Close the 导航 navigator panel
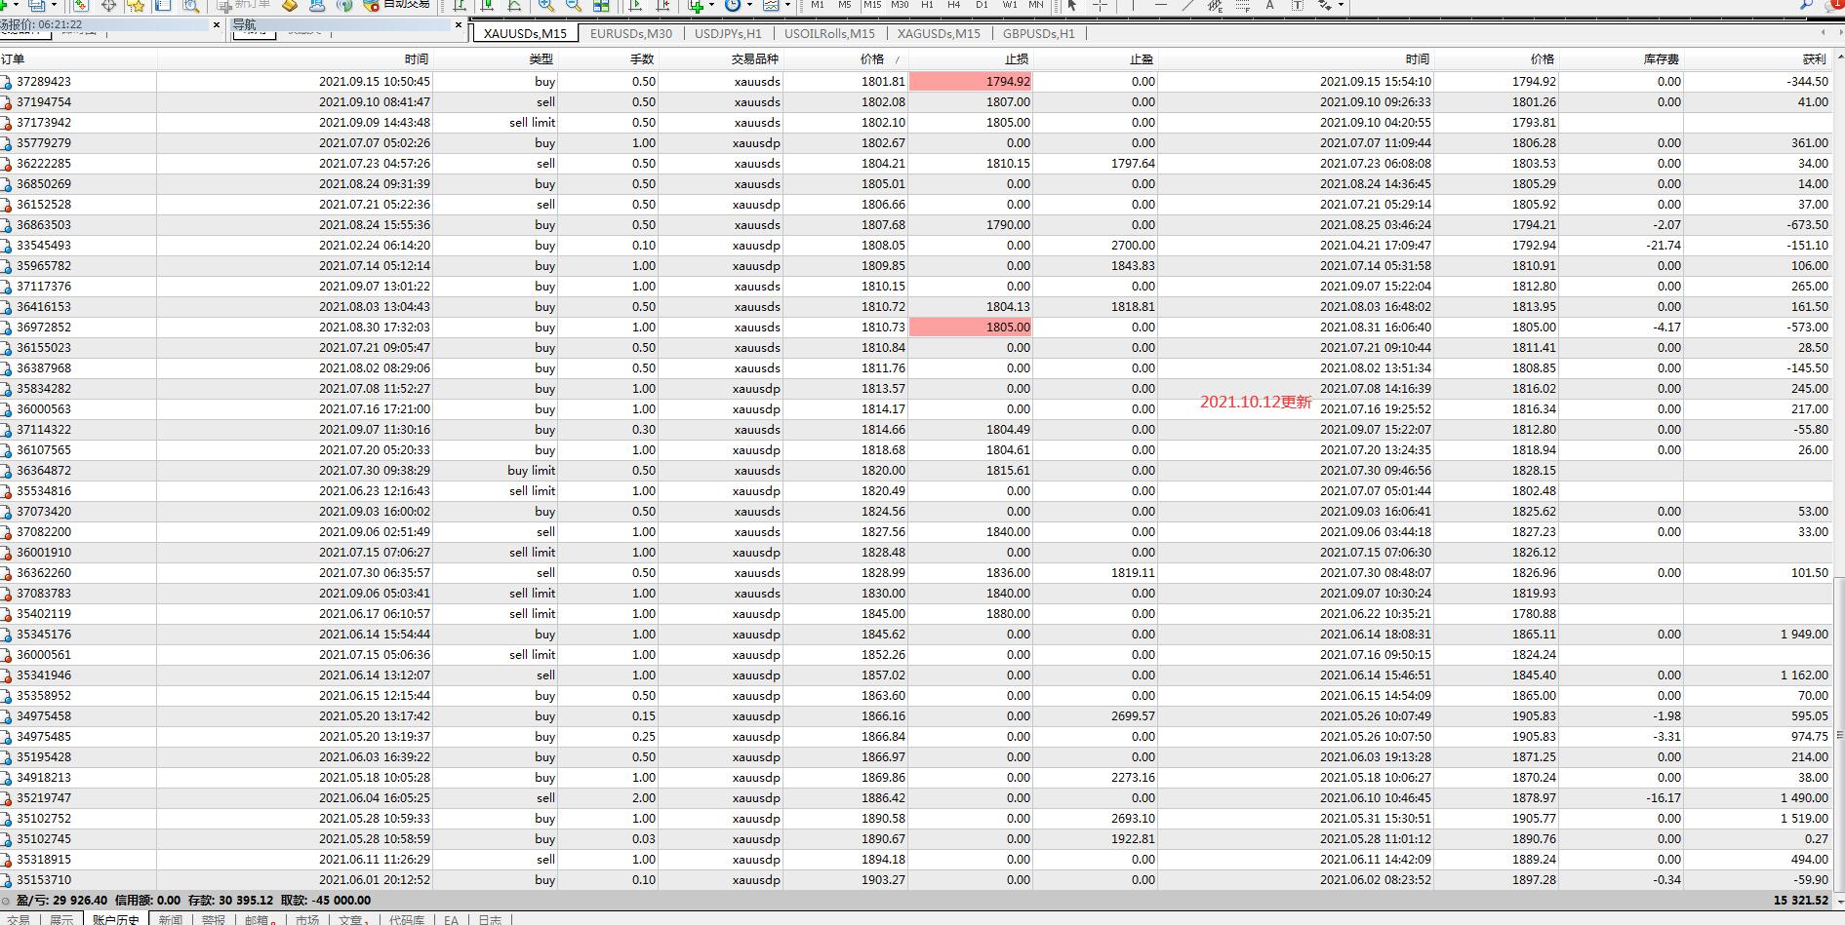 459,24
